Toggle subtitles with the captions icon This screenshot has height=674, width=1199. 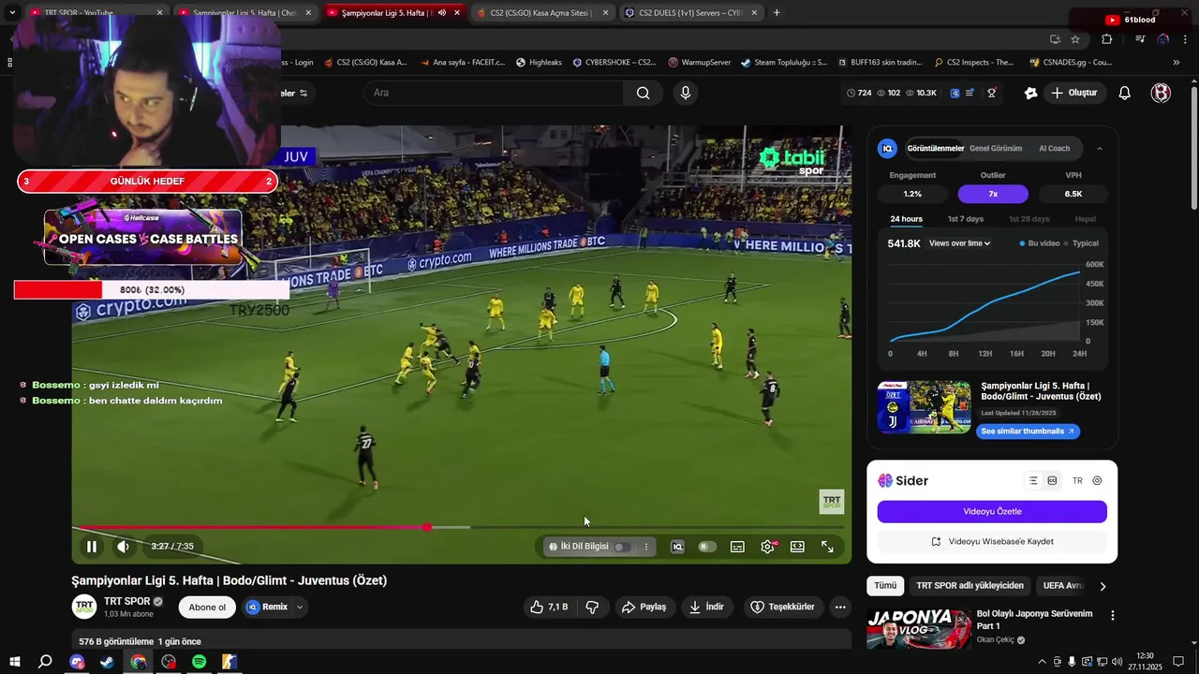tap(738, 547)
